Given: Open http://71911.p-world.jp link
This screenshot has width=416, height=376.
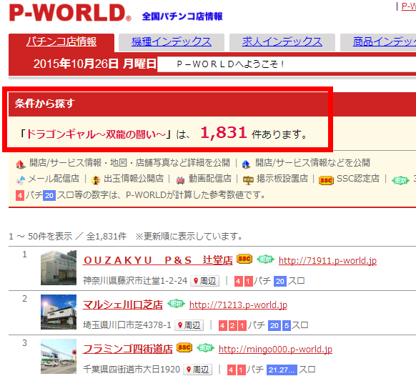Looking at the screenshot, I should tap(327, 261).
